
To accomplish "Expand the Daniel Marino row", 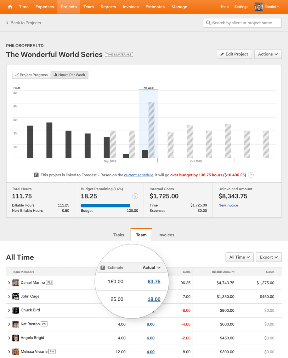I will pyautogui.click(x=9, y=283).
